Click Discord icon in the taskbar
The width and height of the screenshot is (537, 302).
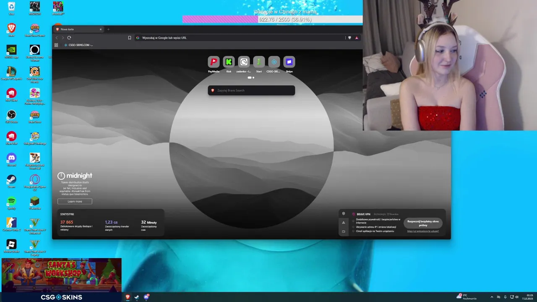pyautogui.click(x=146, y=297)
